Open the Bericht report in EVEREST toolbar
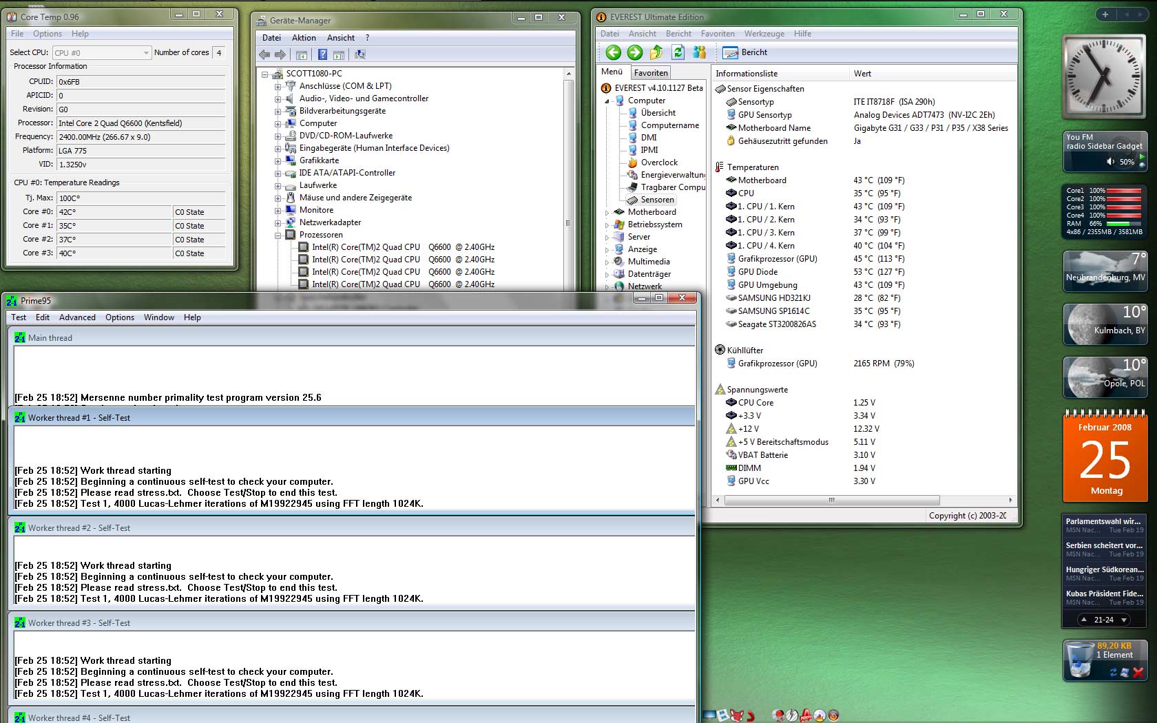 [744, 52]
